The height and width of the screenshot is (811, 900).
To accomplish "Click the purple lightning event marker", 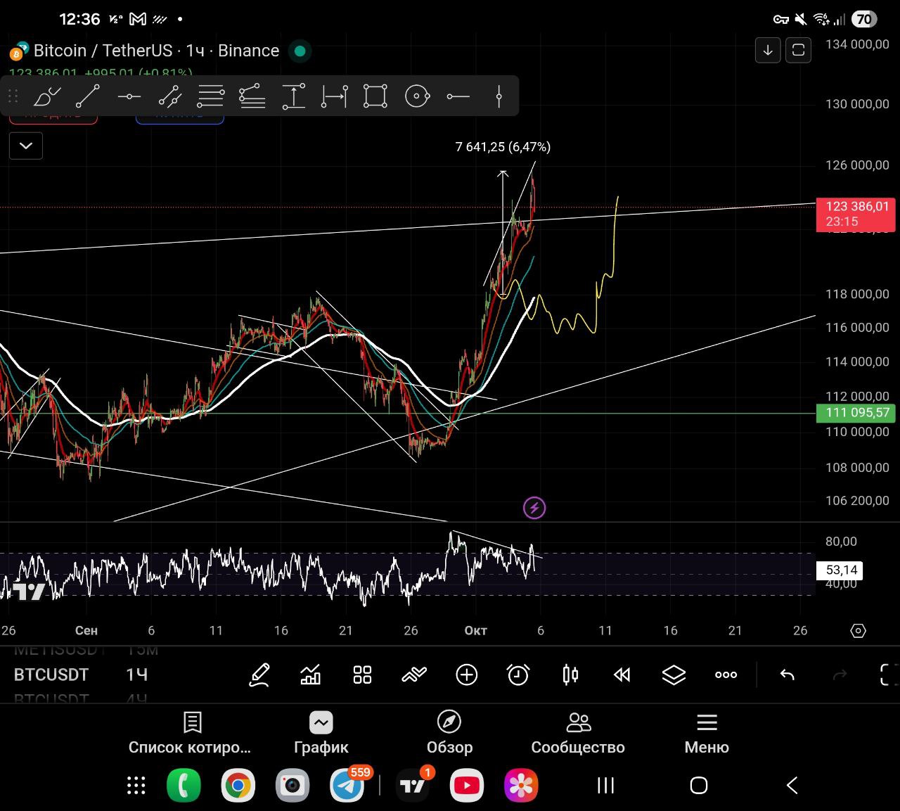I will pyautogui.click(x=534, y=507).
